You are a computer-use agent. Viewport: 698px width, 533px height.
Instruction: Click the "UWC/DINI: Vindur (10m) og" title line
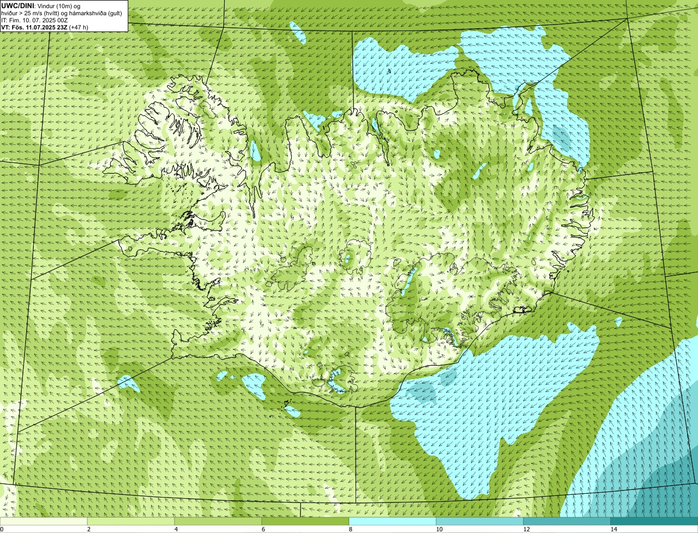41,6
